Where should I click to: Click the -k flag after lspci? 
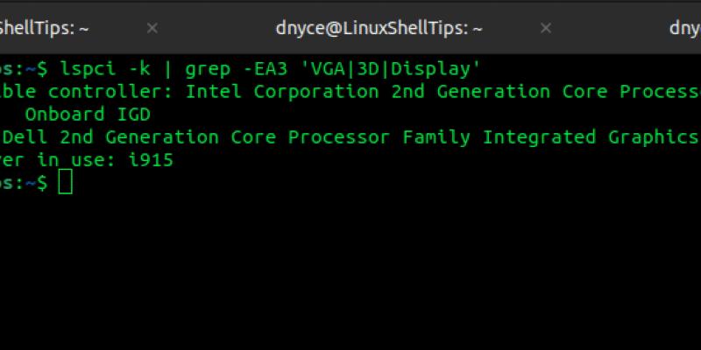pos(139,69)
